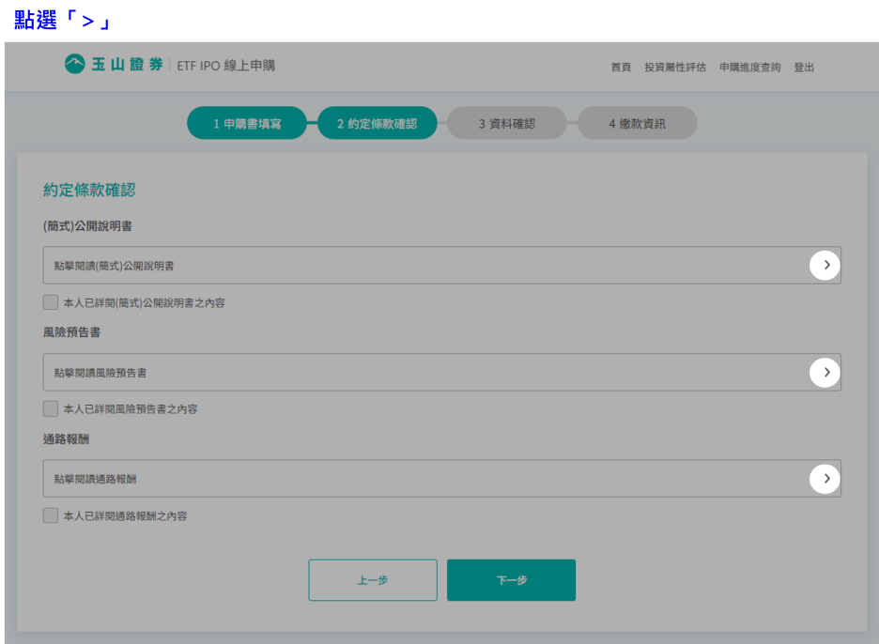Check 本人已詳閱風險預告書之內容 box

pos(51,408)
